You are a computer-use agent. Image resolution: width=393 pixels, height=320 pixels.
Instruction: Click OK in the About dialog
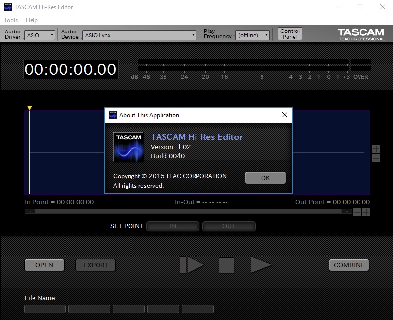(x=265, y=178)
